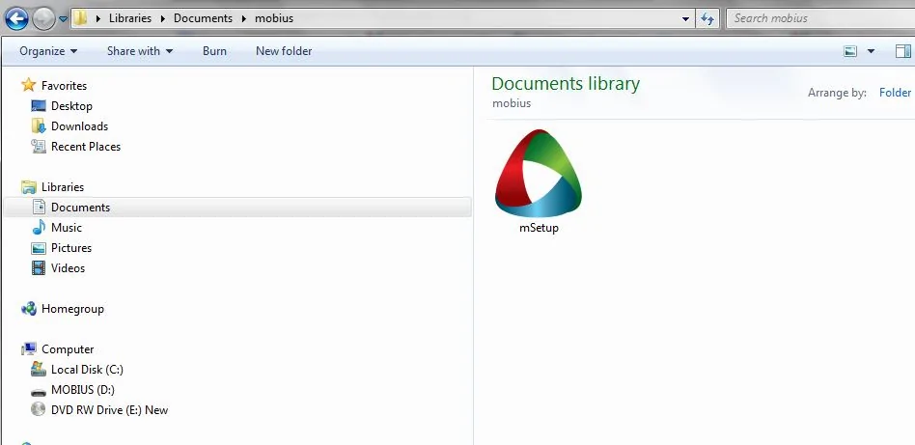Open the Pictures library
Image resolution: width=915 pixels, height=445 pixels.
71,248
